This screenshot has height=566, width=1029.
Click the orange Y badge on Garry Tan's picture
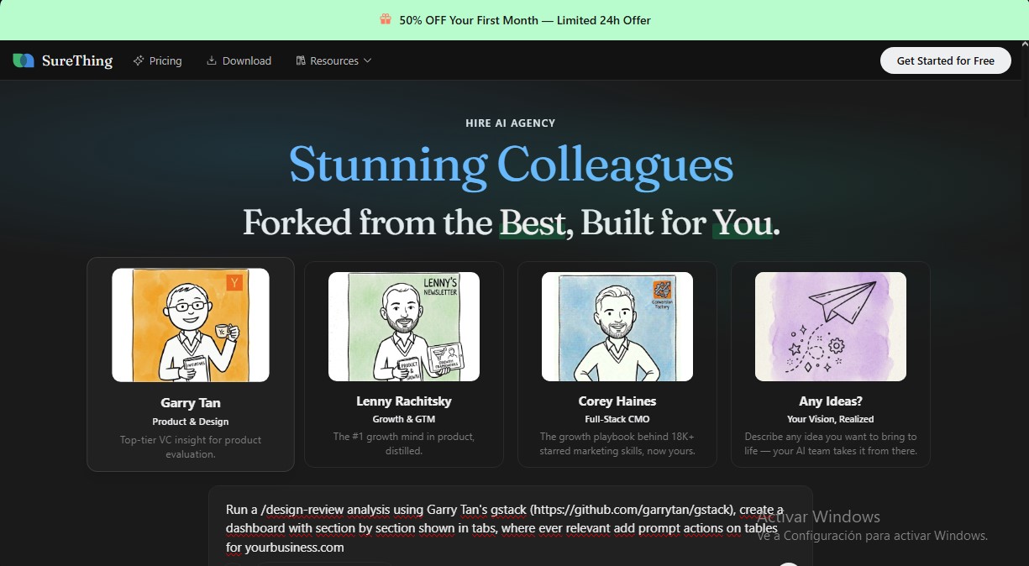(234, 283)
